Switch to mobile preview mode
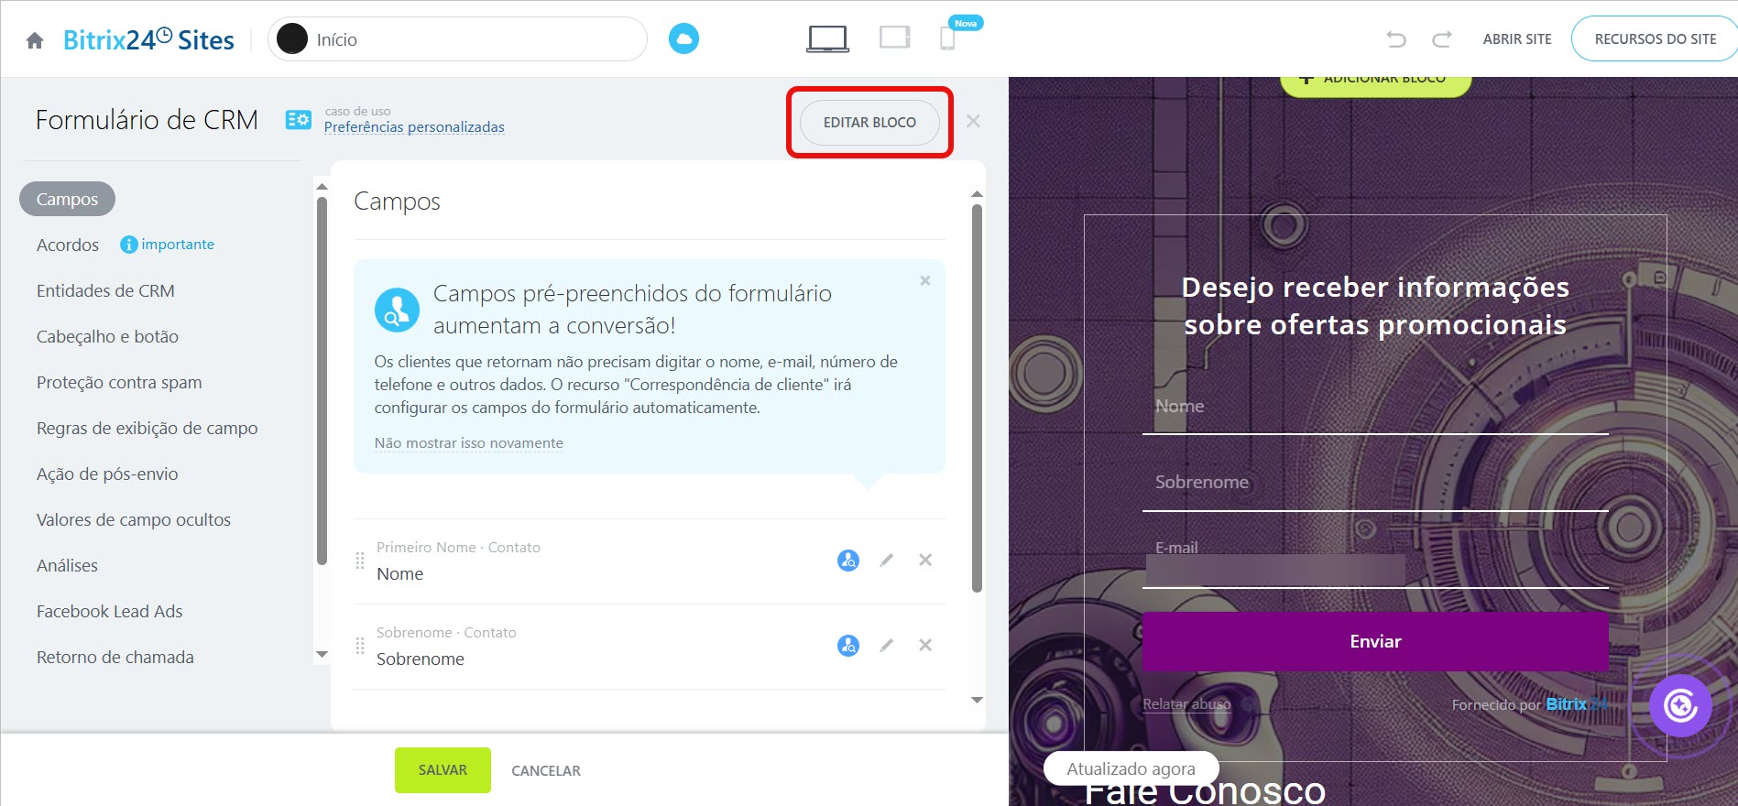1738x806 pixels. (x=947, y=38)
